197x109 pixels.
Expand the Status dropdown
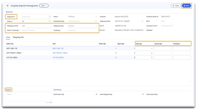[82, 17]
